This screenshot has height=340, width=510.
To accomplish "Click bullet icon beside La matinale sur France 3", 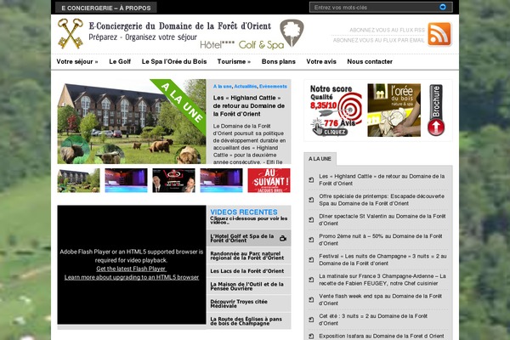I will pos(311,280).
